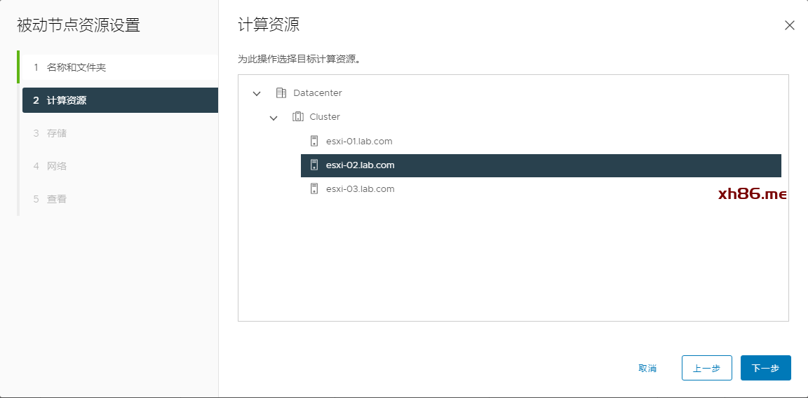This screenshot has width=808, height=398.
Task: Collapse the Cluster tree node
Action: pyautogui.click(x=274, y=118)
